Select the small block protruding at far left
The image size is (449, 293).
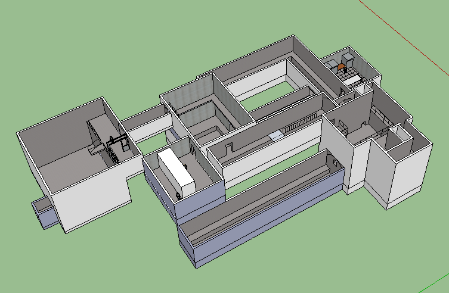[x=44, y=211]
